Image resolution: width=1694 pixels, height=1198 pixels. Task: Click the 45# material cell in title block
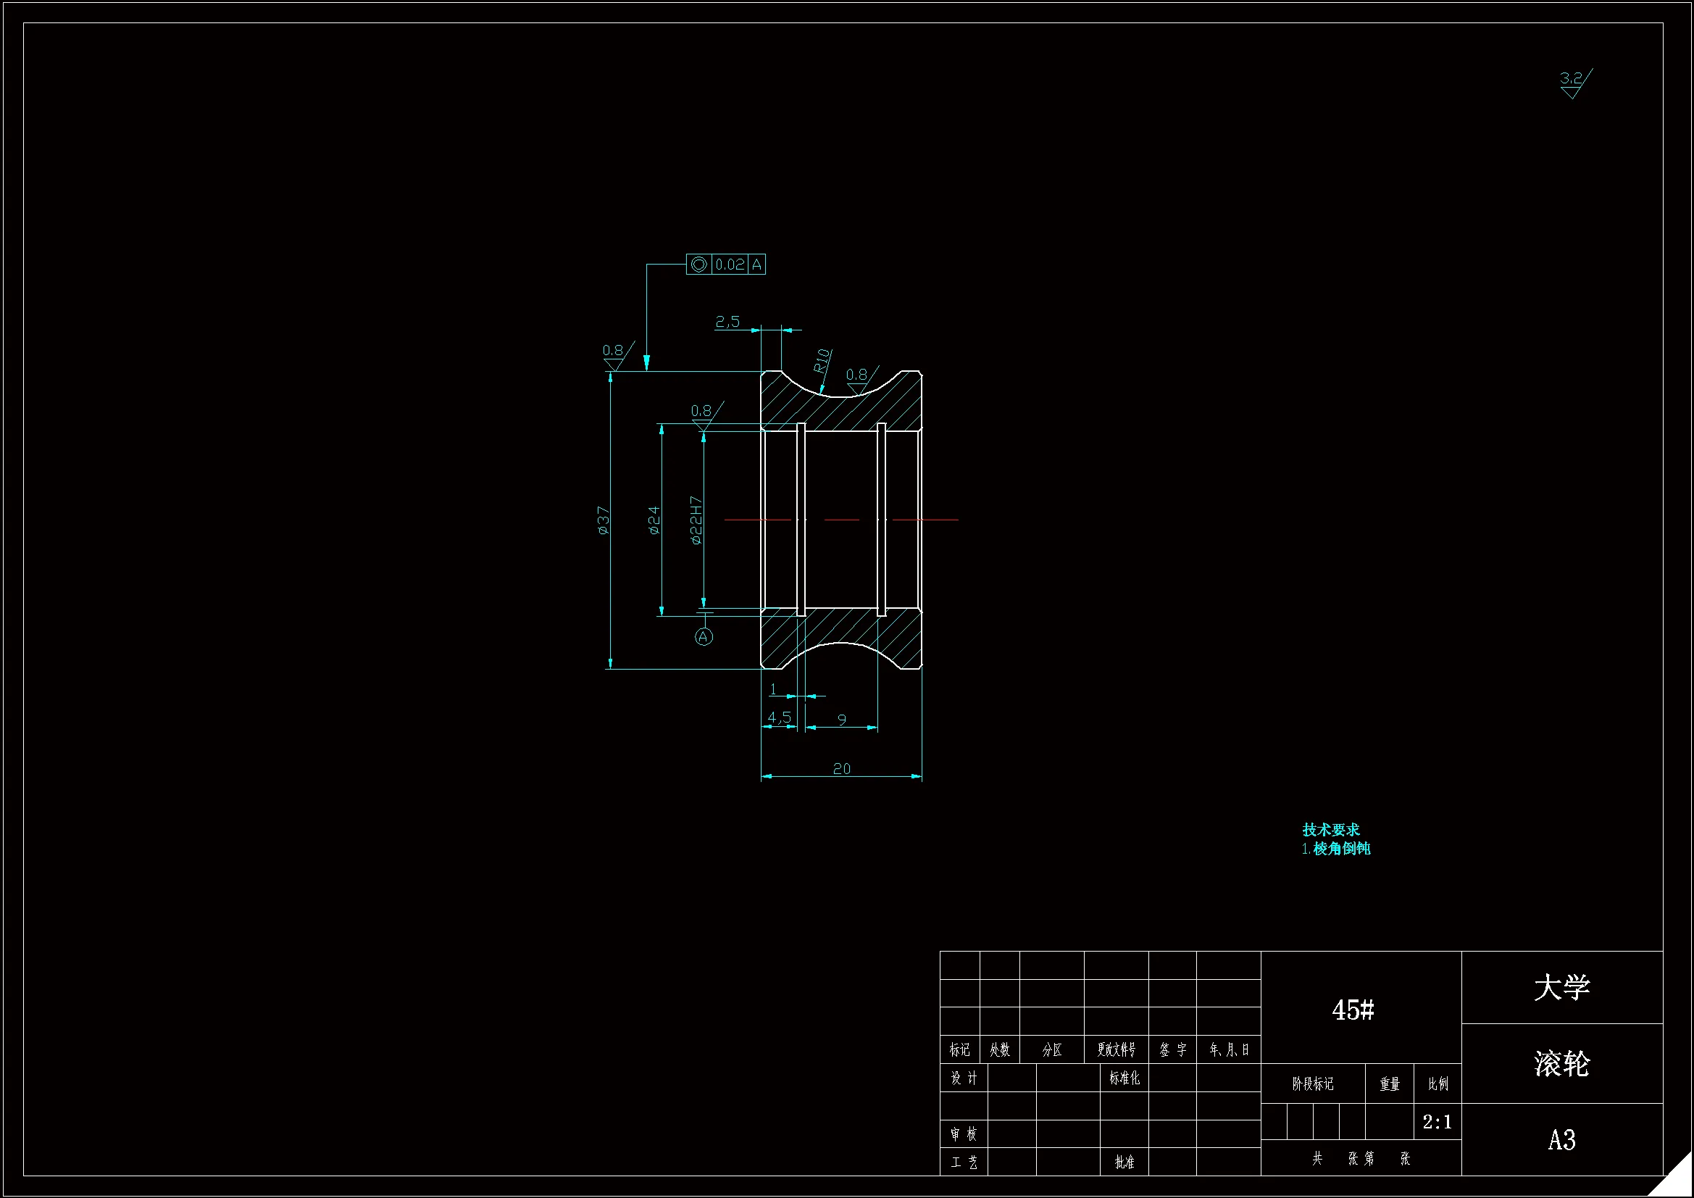pos(1353,1010)
